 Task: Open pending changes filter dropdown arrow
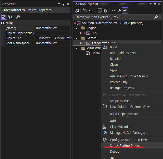click(89, 11)
